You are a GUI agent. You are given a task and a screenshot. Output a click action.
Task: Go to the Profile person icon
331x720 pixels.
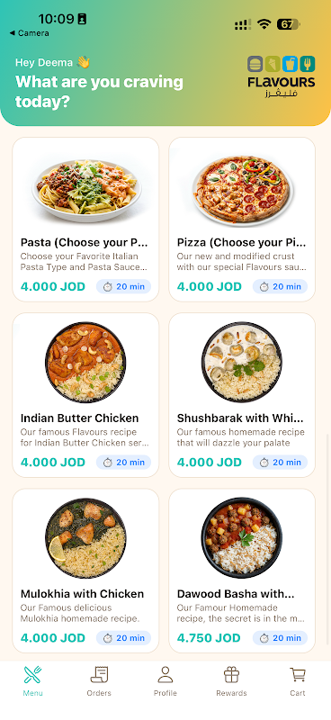[165, 674]
